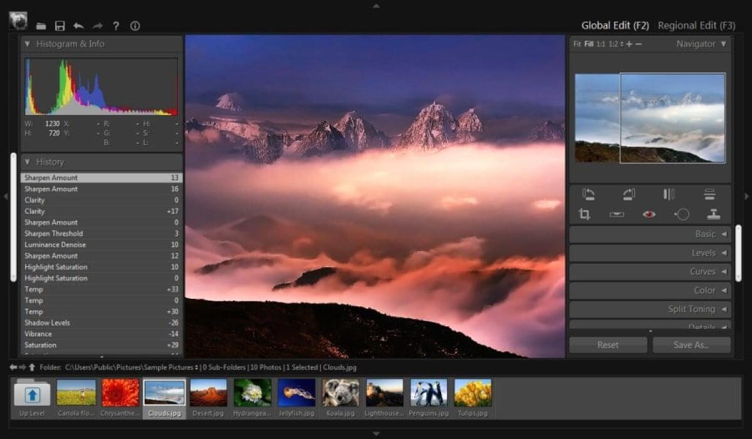Image resolution: width=752 pixels, height=439 pixels.
Task: Select the Straighten tool
Action: click(x=617, y=214)
